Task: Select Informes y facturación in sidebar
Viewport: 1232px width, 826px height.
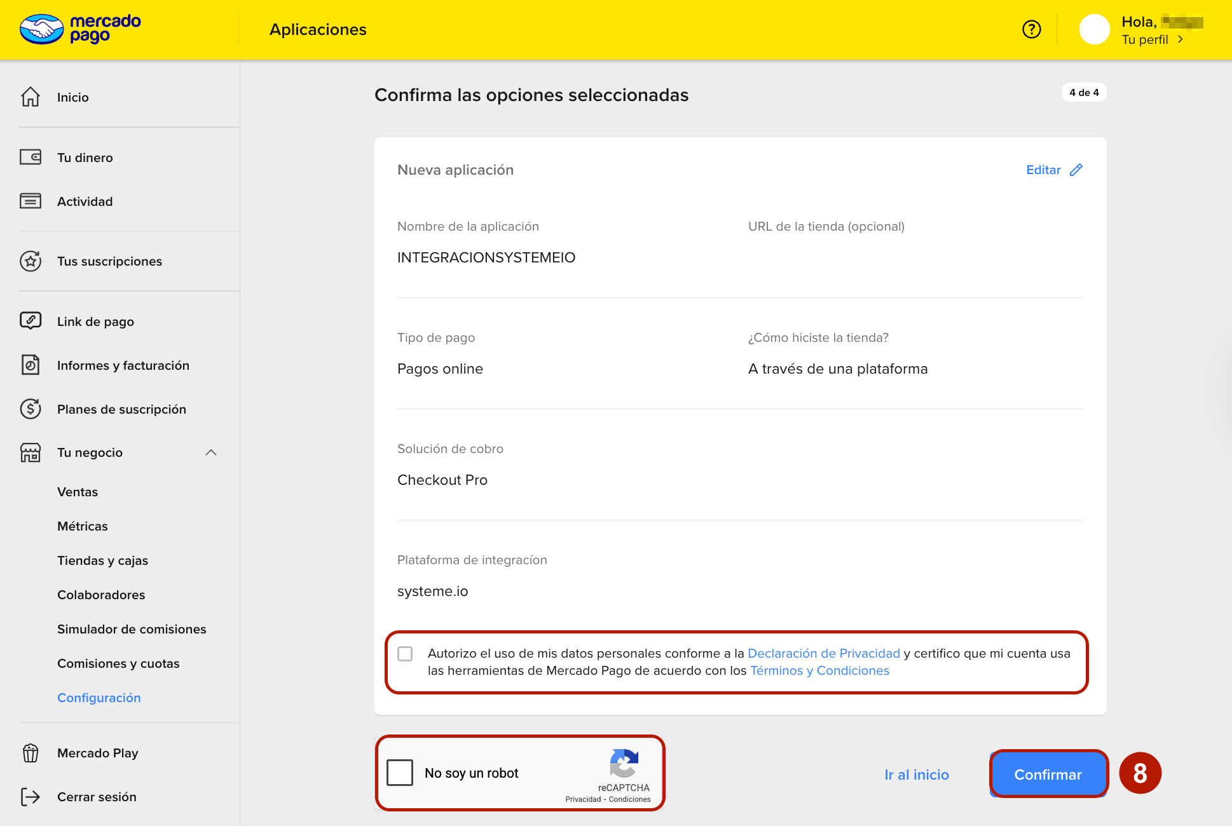Action: pos(123,365)
